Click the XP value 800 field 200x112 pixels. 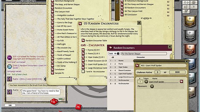coord(177,72)
